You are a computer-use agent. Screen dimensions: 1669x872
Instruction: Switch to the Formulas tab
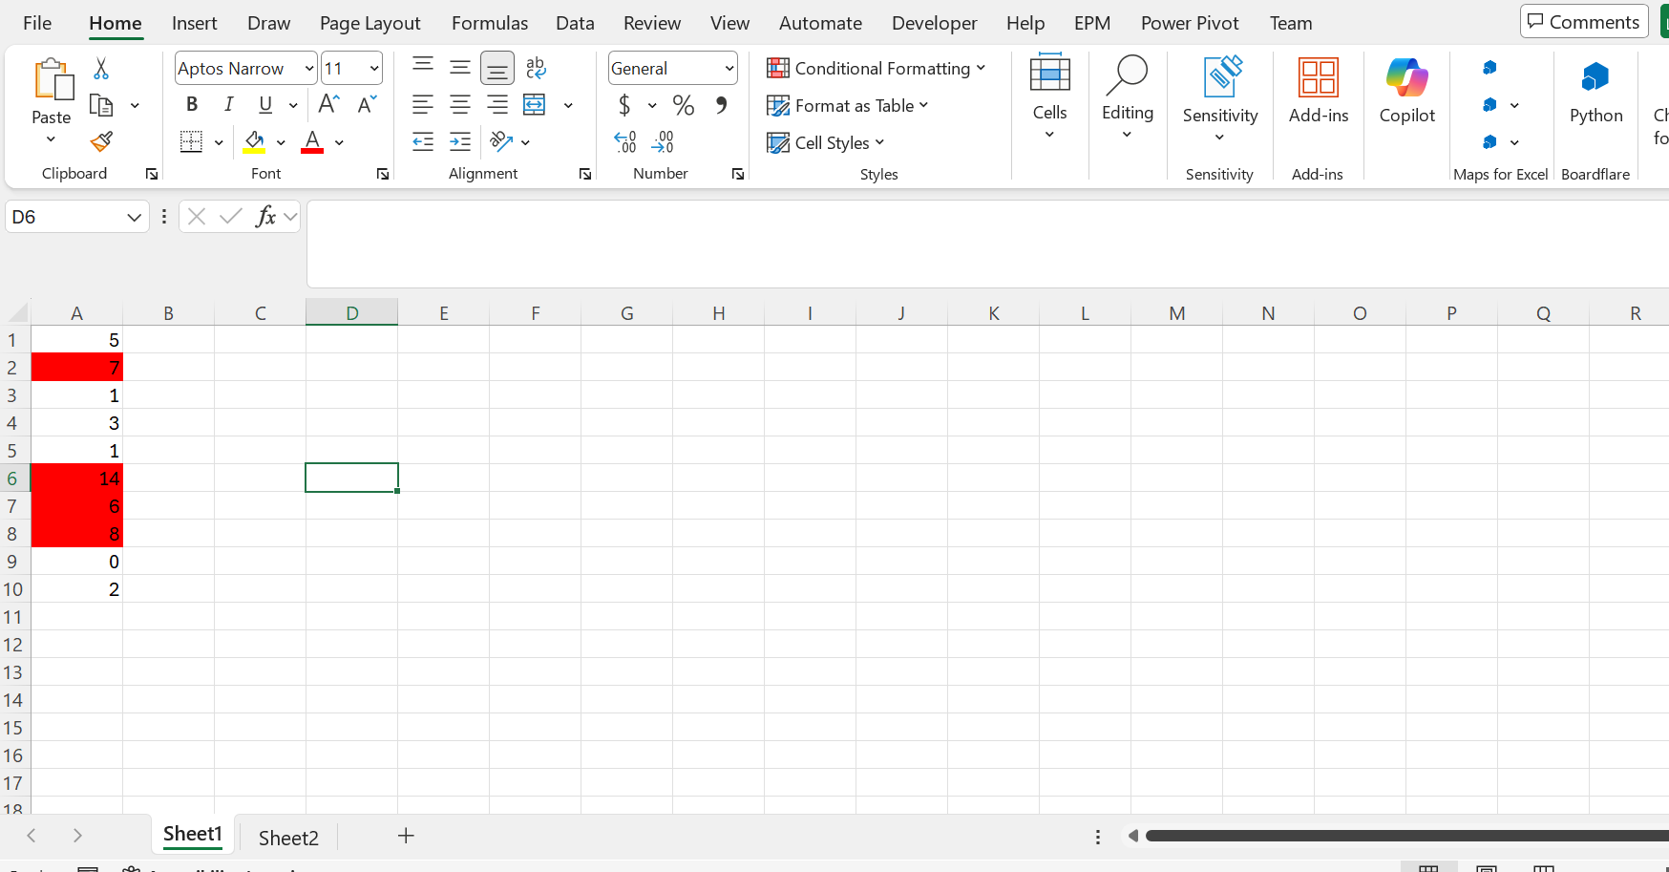tap(490, 23)
